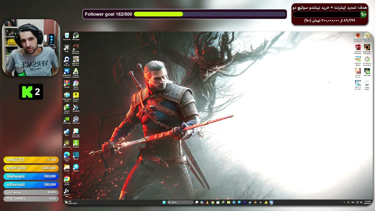Select the Microsoft Edge desktop shortcut

[x=67, y=157]
